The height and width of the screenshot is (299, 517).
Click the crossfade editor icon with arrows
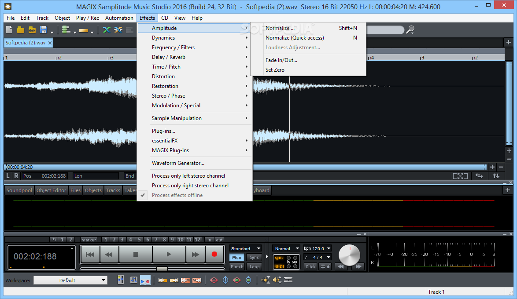point(118,30)
